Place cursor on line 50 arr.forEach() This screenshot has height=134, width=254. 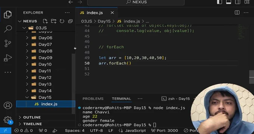tap(115, 63)
